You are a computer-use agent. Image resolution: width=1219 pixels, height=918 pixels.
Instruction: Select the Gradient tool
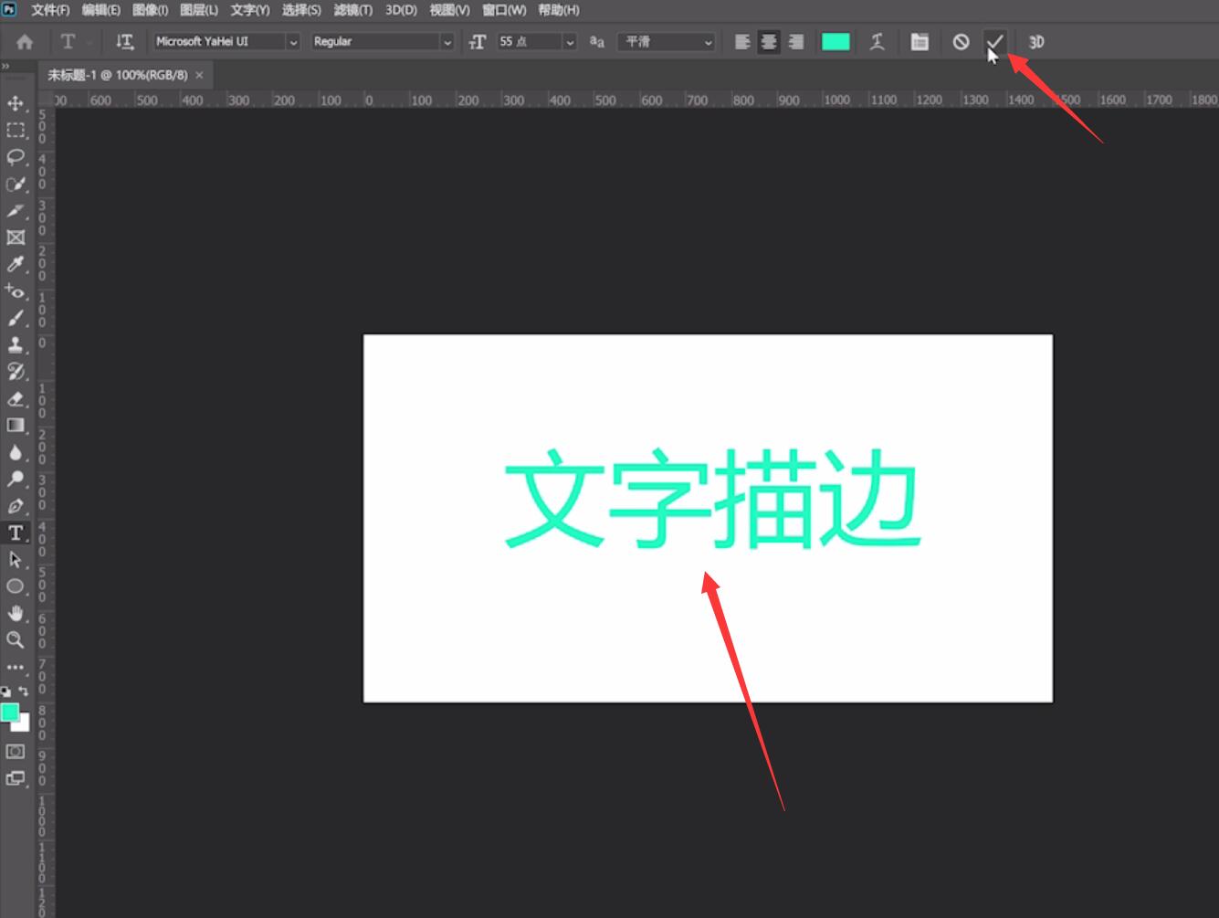point(16,425)
